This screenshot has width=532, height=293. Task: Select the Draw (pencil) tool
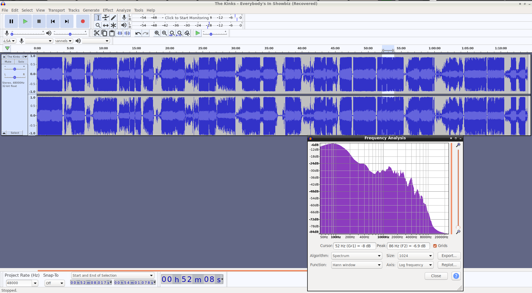(113, 18)
